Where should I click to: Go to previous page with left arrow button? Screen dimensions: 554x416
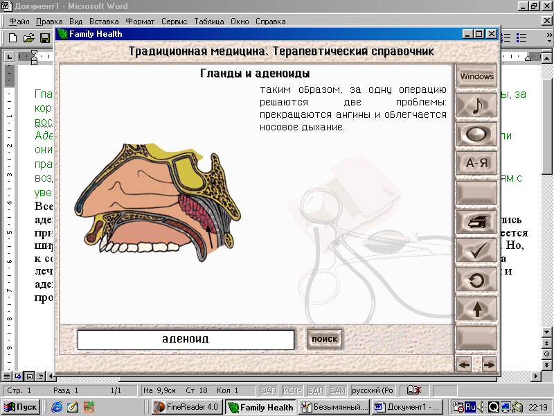point(465,365)
